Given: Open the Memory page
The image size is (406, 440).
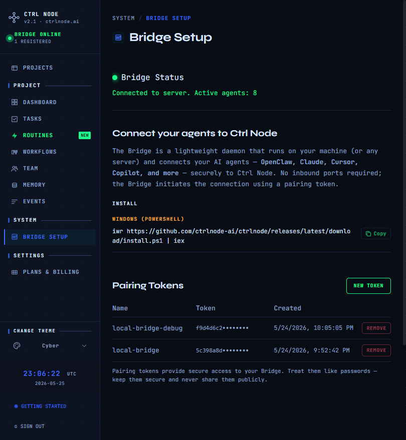Looking at the screenshot, I should [50, 185].
